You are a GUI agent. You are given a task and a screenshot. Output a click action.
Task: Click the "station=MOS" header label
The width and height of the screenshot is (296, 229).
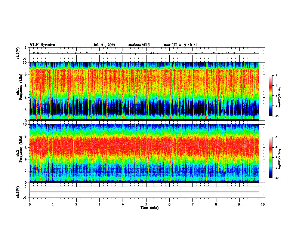point(139,45)
